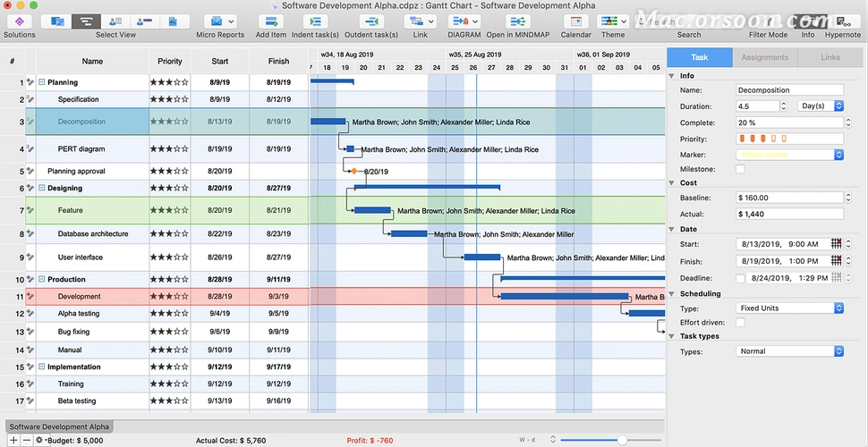This screenshot has height=447, width=868.
Task: Check the Deadline checkbox
Action: tap(740, 278)
